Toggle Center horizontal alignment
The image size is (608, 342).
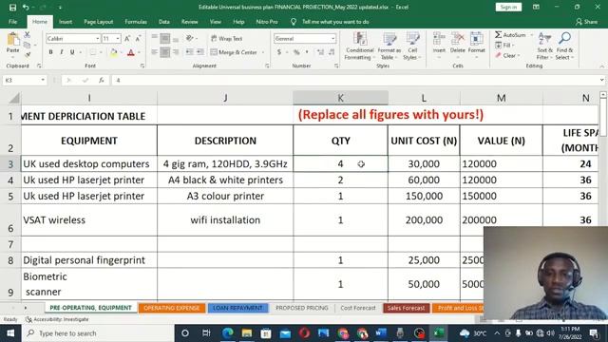click(165, 52)
